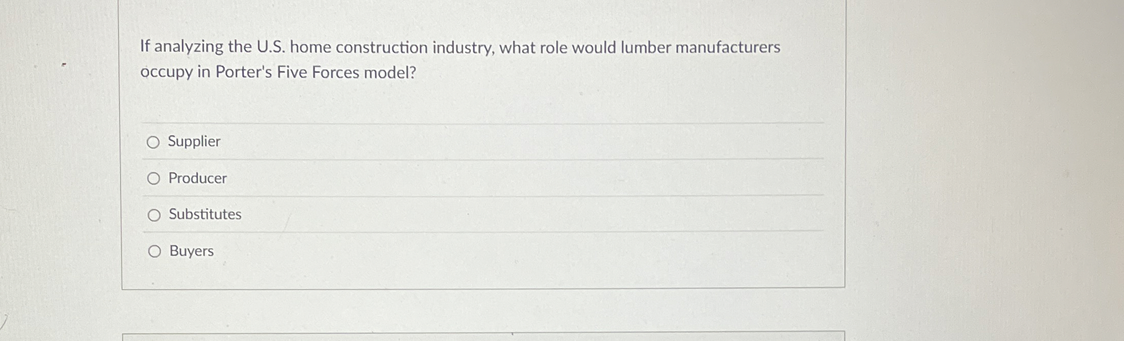Image resolution: width=1124 pixels, height=341 pixels.
Task: Click the Supplier answer row
Action: [x=409, y=142]
